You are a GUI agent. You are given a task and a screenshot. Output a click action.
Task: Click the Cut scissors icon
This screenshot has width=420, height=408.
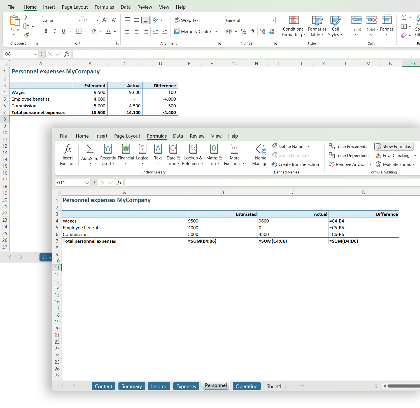(x=26, y=18)
